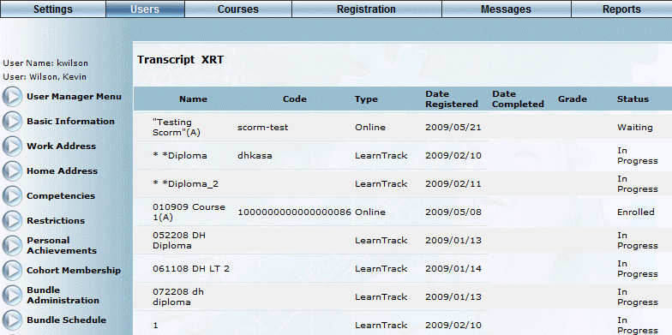672x335 pixels.
Task: Click the date 2009/02/11 cell
Action: pyautogui.click(x=453, y=184)
